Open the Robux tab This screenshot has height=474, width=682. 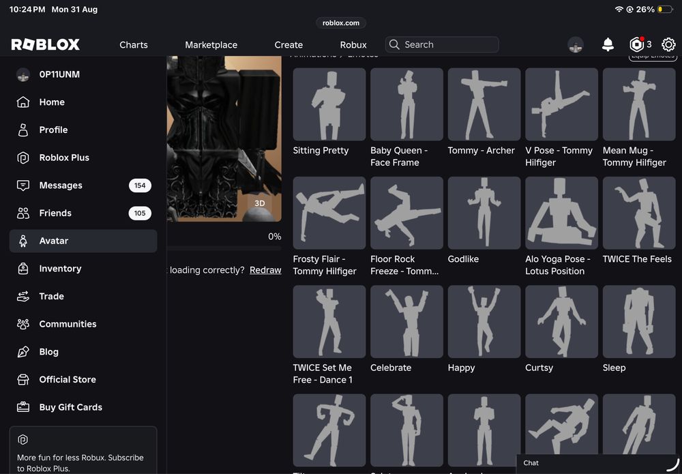[x=353, y=45]
